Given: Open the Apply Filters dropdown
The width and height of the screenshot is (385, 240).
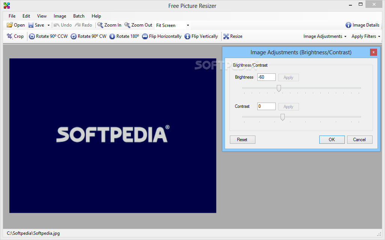Looking at the screenshot, I should pos(366,36).
